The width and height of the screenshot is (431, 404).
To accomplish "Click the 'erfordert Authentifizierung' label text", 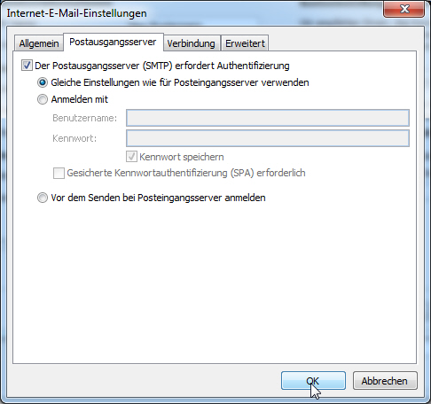I will point(232,66).
